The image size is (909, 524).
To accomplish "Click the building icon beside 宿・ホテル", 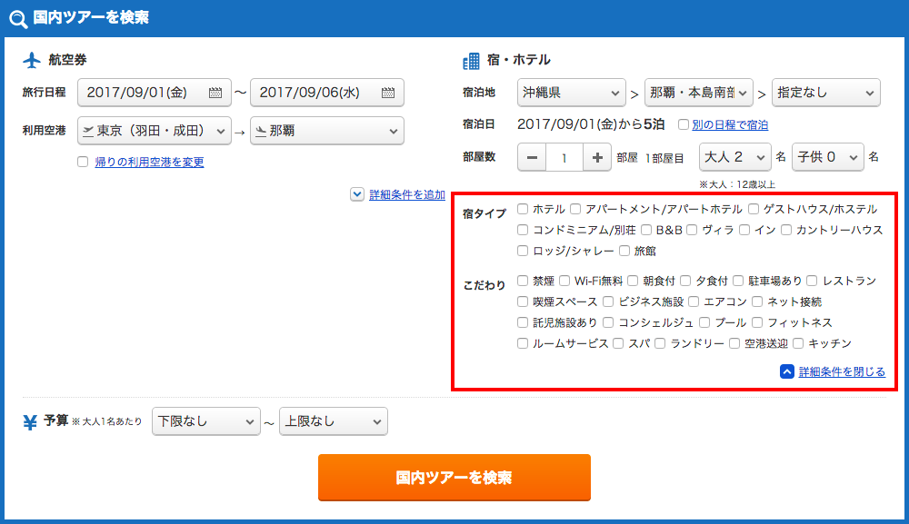I will pos(471,61).
